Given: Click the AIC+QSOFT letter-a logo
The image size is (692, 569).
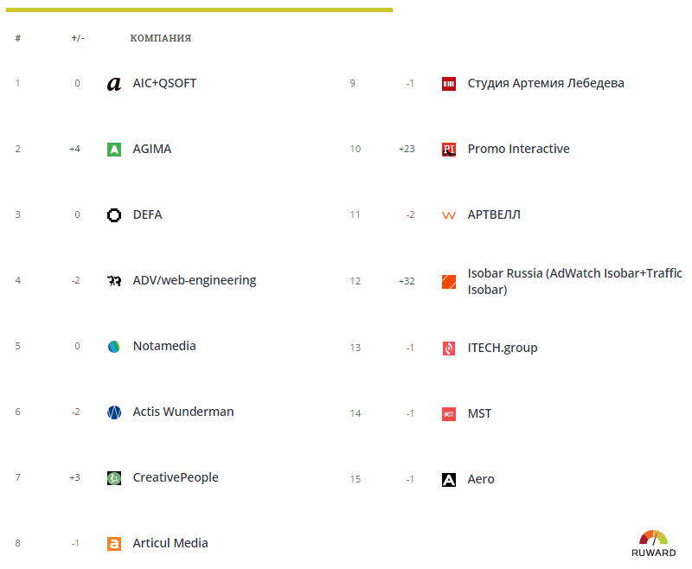Looking at the screenshot, I should click(113, 84).
